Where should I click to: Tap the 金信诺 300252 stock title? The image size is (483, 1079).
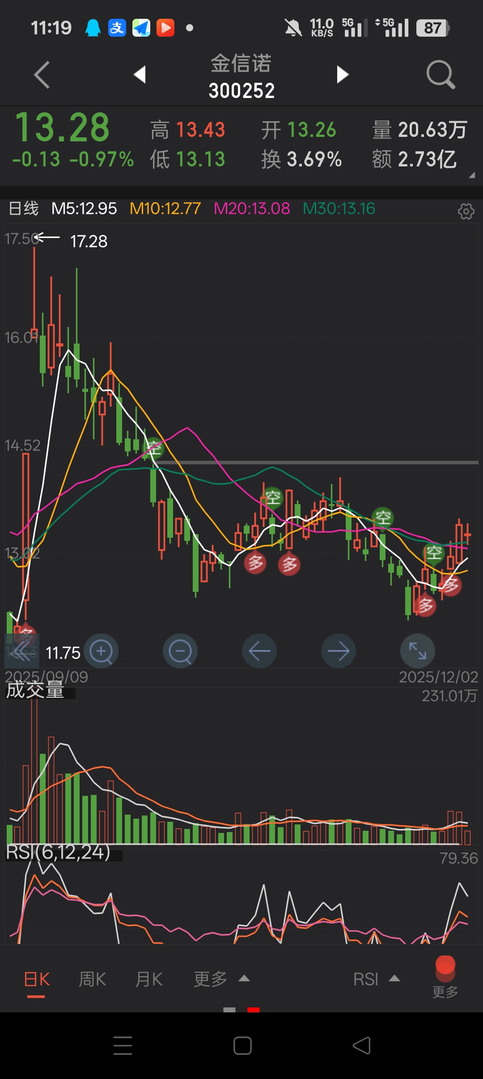click(241, 76)
